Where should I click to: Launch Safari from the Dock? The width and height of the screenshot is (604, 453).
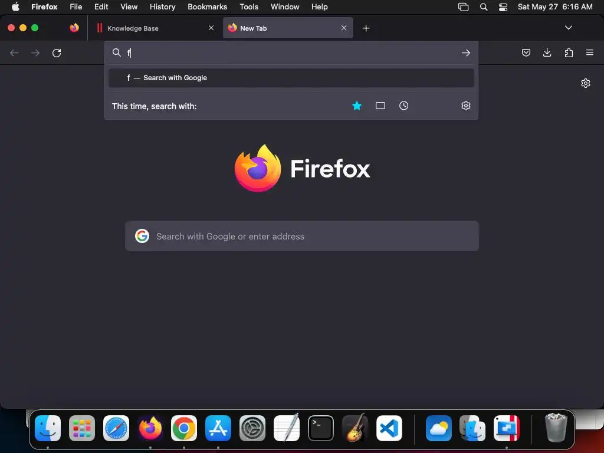116,428
